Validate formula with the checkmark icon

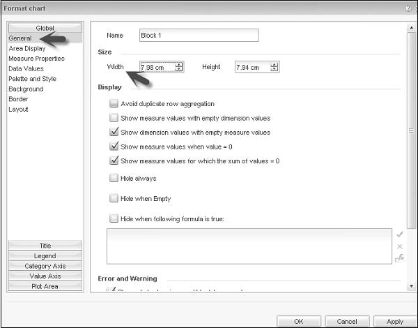coord(399,234)
